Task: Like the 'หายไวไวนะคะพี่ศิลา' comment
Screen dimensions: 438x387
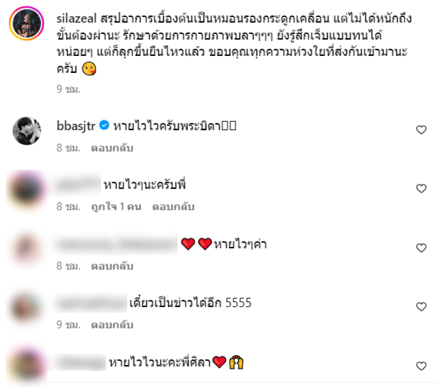Action: [421, 366]
